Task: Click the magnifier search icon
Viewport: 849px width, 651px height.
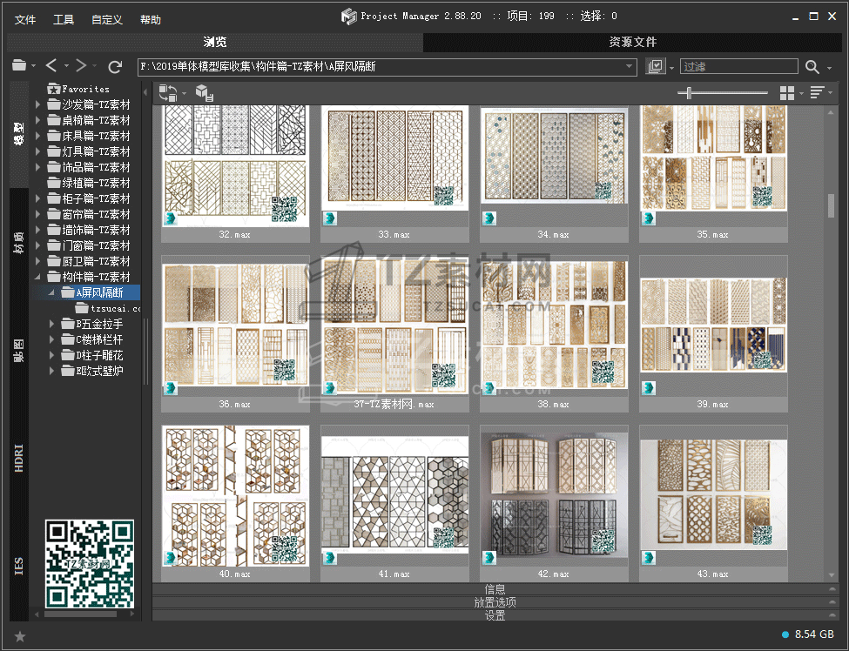Action: pos(812,67)
